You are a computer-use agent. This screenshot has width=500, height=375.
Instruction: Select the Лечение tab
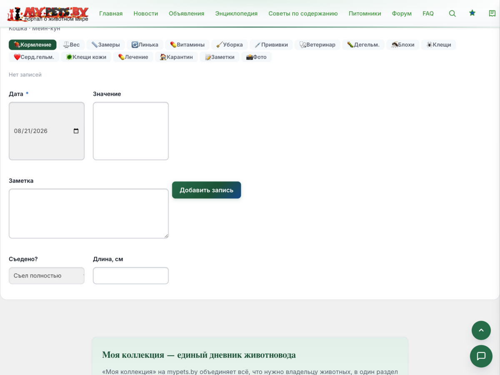point(133,57)
